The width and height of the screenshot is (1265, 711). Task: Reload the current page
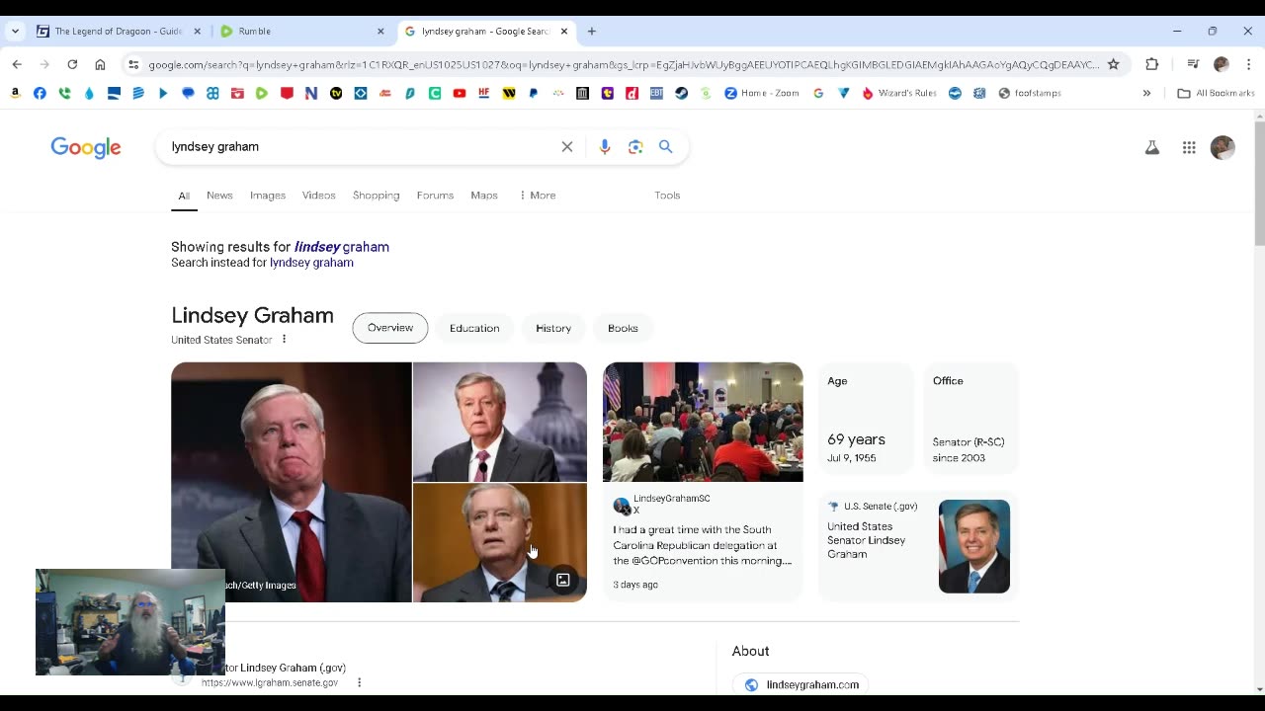72,64
